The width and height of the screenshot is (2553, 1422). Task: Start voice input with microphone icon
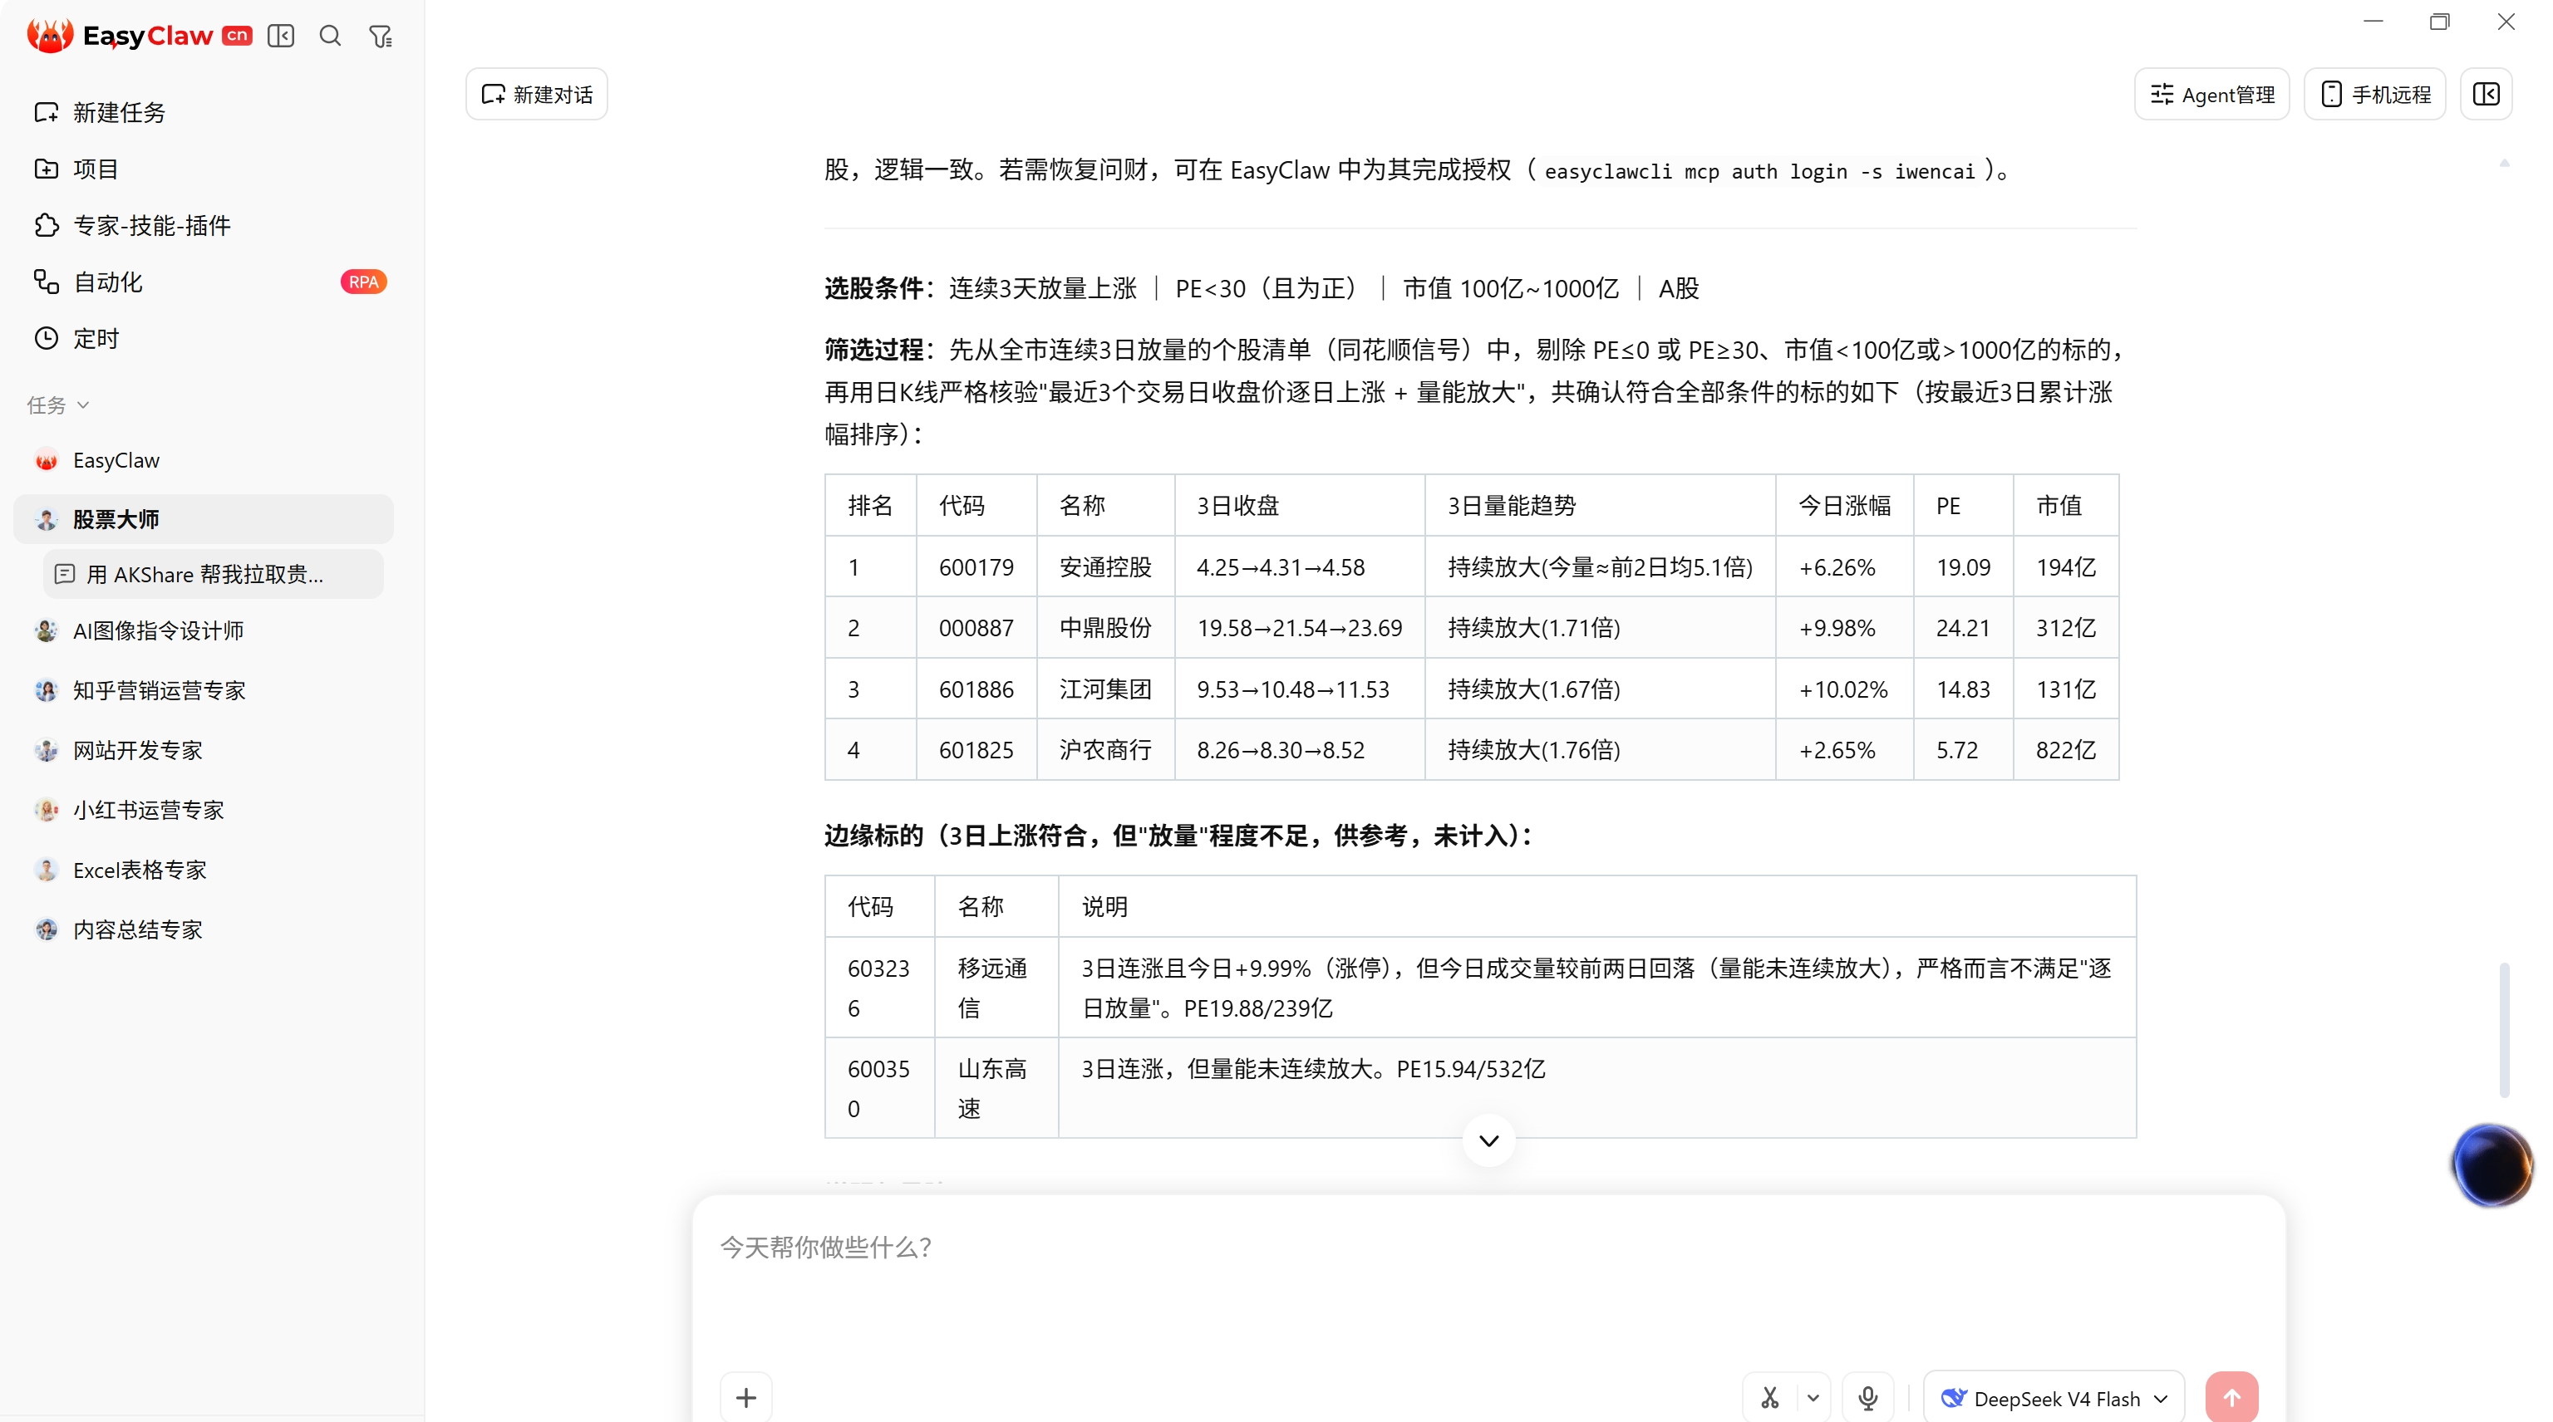point(1868,1398)
